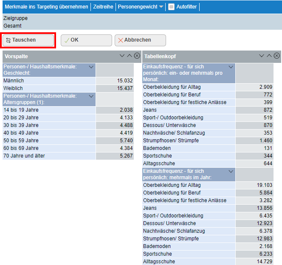Collapse all in the Vorspalte panel header
This screenshot has width=282, height=265.
point(130,56)
